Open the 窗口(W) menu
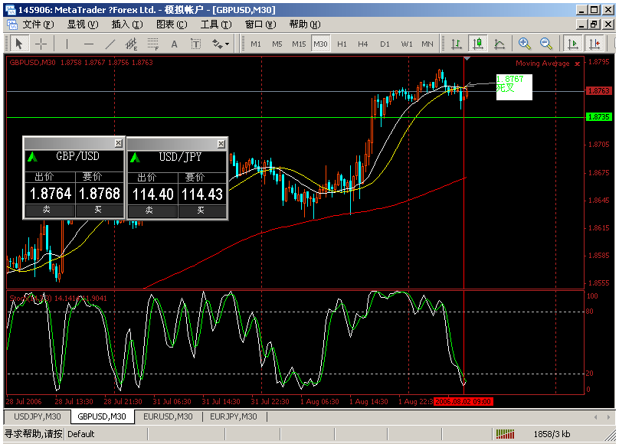Image resolution: width=619 pixels, height=444 pixels. (x=260, y=24)
